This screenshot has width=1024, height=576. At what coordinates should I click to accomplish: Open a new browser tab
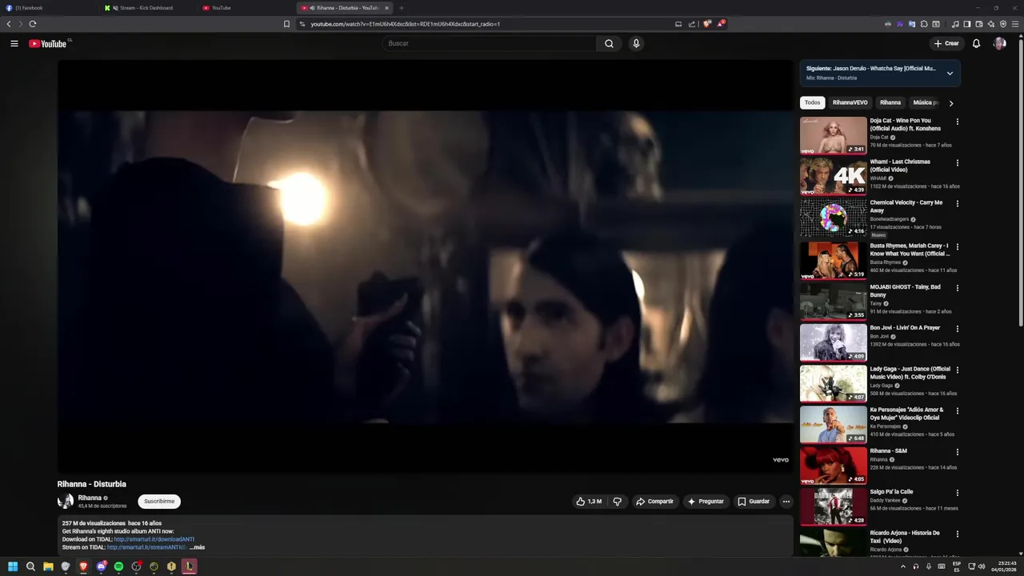click(x=402, y=8)
